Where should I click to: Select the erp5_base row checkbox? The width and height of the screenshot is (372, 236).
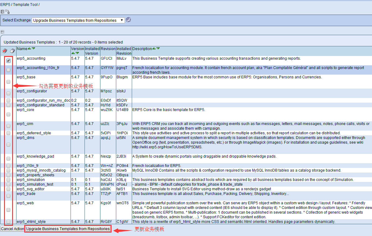click(8, 82)
